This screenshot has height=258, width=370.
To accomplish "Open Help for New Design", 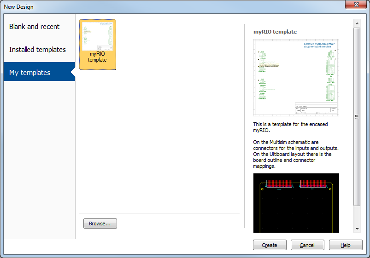I will (346, 245).
